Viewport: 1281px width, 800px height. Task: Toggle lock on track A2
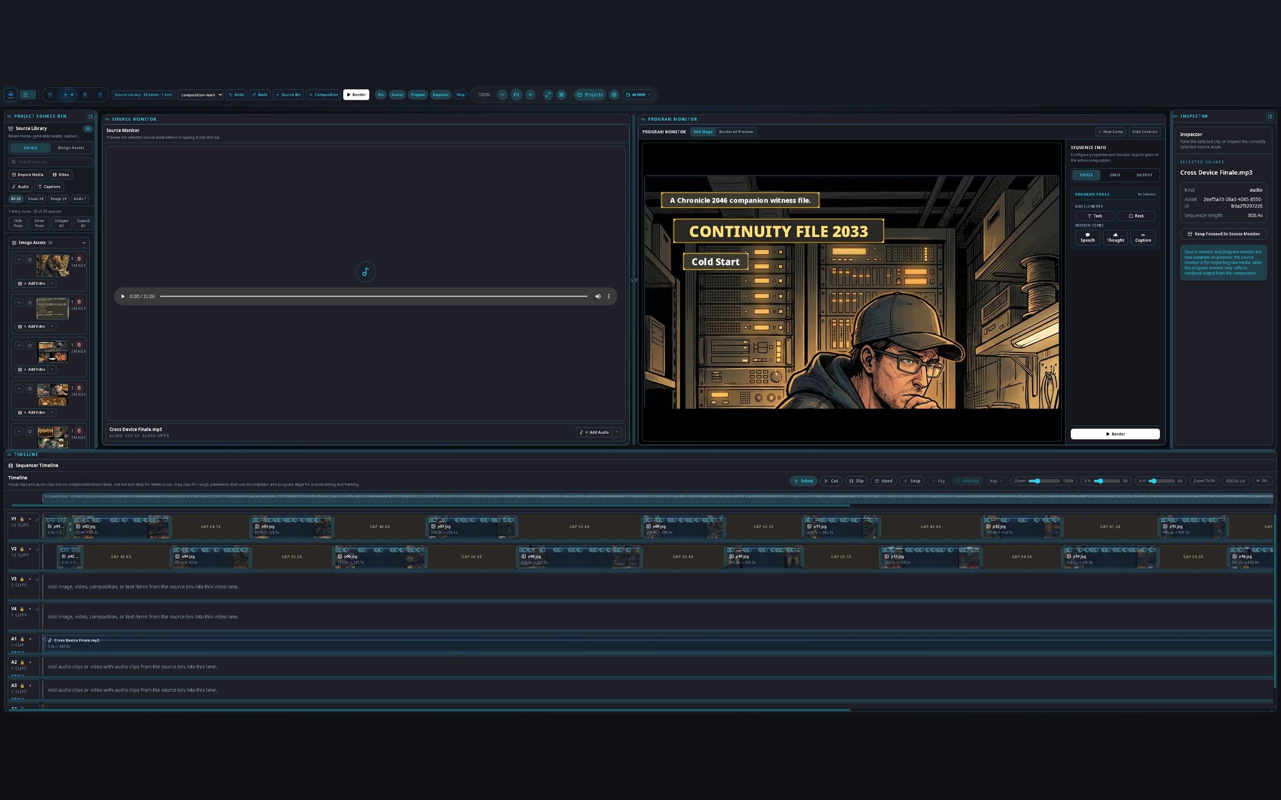(22, 662)
